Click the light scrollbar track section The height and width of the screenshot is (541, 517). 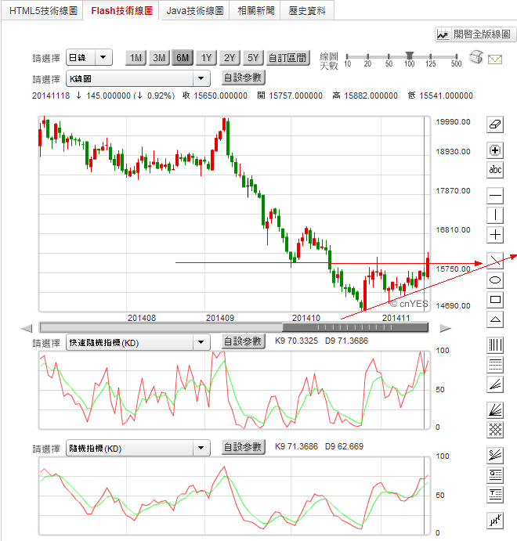click(161, 327)
